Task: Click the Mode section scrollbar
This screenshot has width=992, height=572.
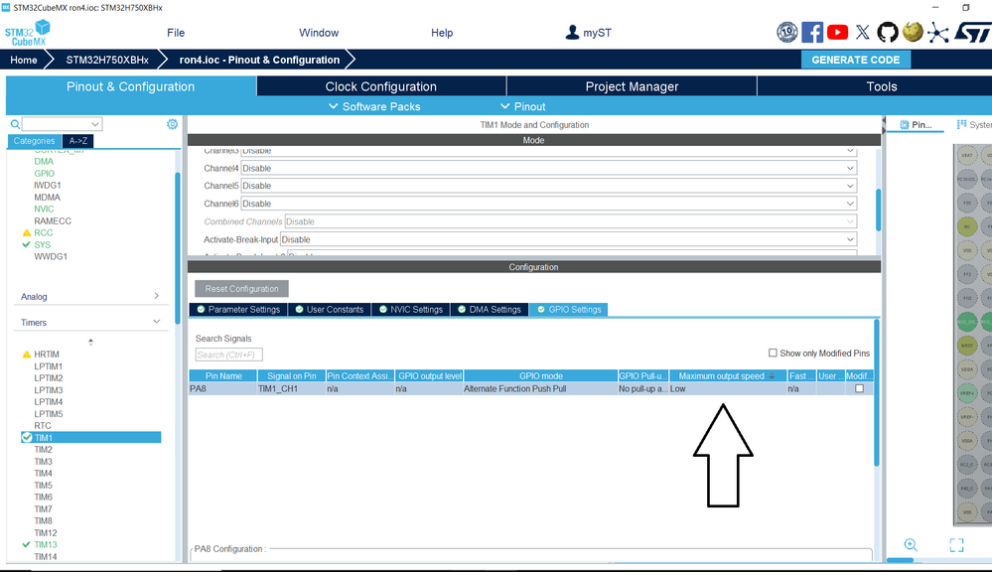Action: (x=878, y=210)
